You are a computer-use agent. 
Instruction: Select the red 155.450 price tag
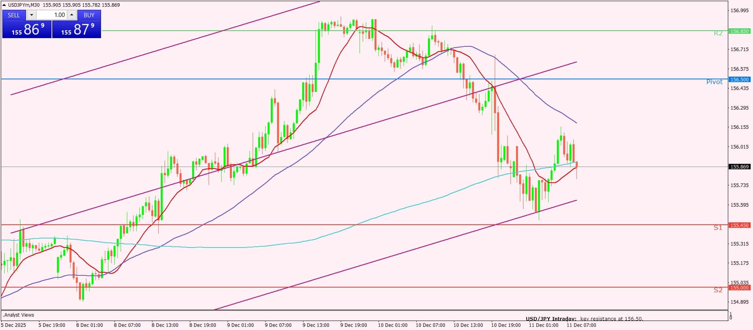pyautogui.click(x=739, y=225)
